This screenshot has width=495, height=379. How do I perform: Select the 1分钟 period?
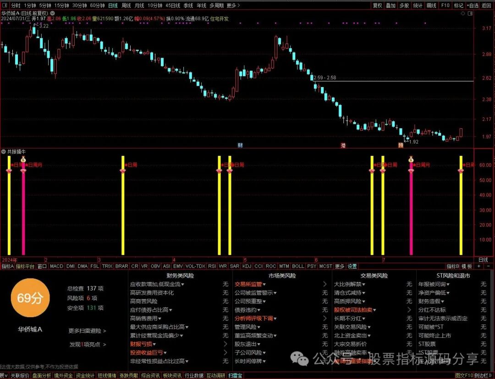(30, 5)
